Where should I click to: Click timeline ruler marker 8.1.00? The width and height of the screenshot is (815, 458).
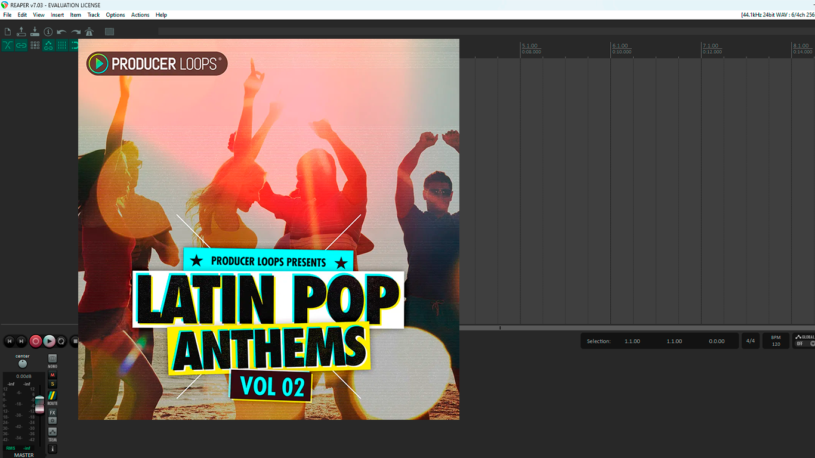click(801, 46)
